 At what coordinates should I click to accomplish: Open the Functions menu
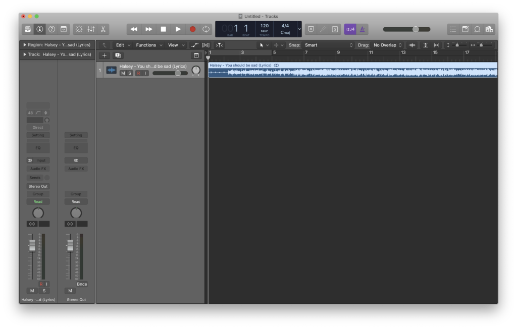click(x=149, y=45)
